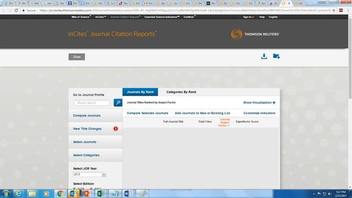Click the InCites Journal Citation Reports title
This screenshot has width=352, height=198.
point(112,34)
